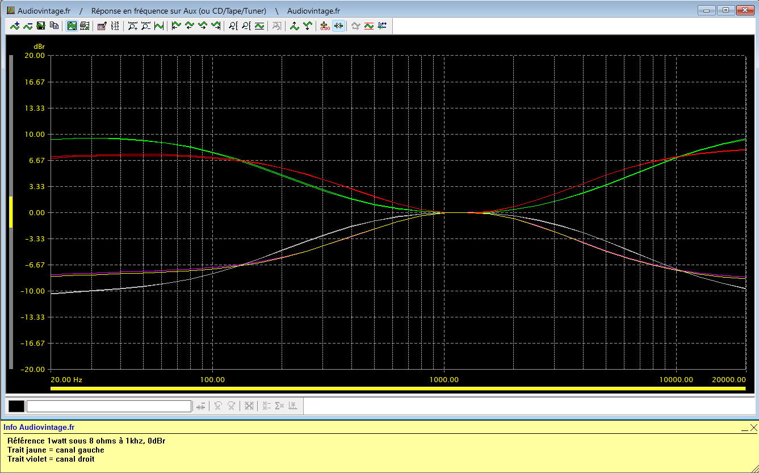Click the blue axis marker icon at toolbar end
Screen dimensions: 759x473
[x=382, y=26]
